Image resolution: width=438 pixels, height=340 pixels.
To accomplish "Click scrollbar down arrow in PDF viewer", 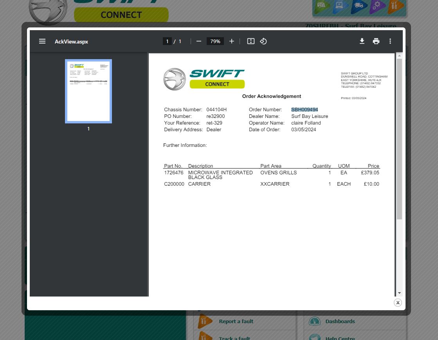I will click(399, 293).
